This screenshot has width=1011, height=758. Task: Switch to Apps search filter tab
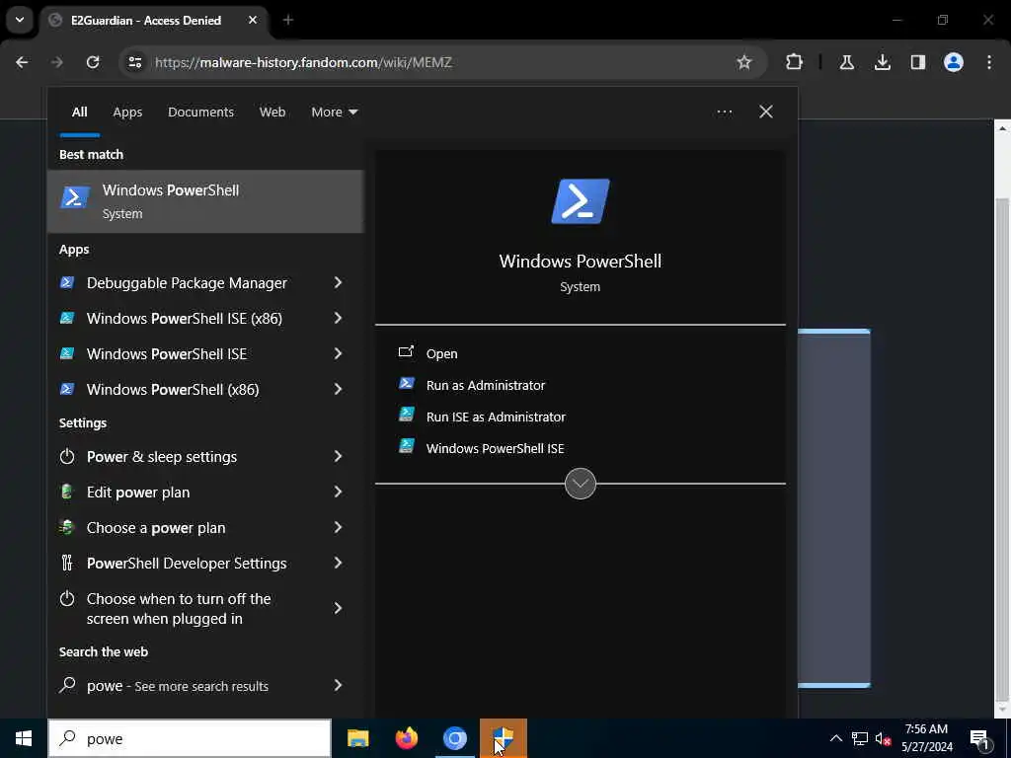click(127, 113)
